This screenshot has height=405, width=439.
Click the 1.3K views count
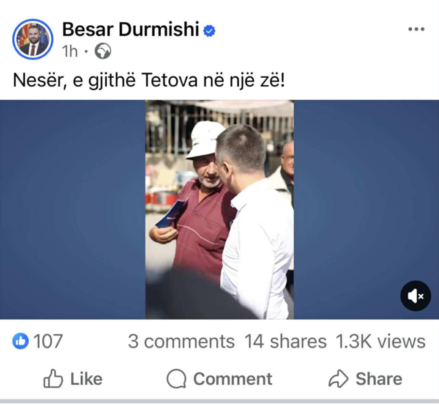(381, 341)
